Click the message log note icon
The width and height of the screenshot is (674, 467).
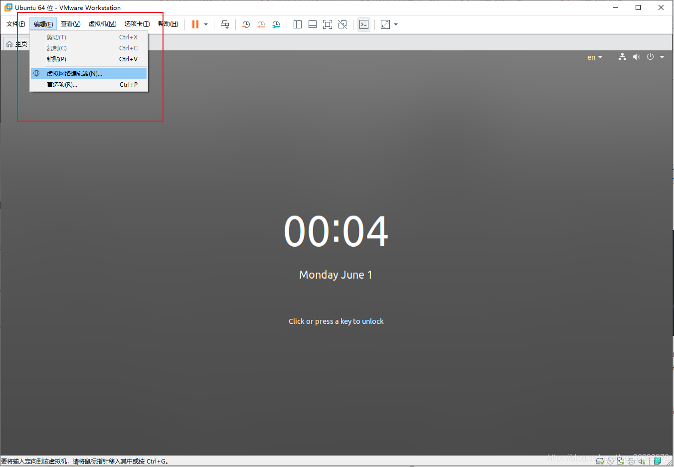click(658, 461)
